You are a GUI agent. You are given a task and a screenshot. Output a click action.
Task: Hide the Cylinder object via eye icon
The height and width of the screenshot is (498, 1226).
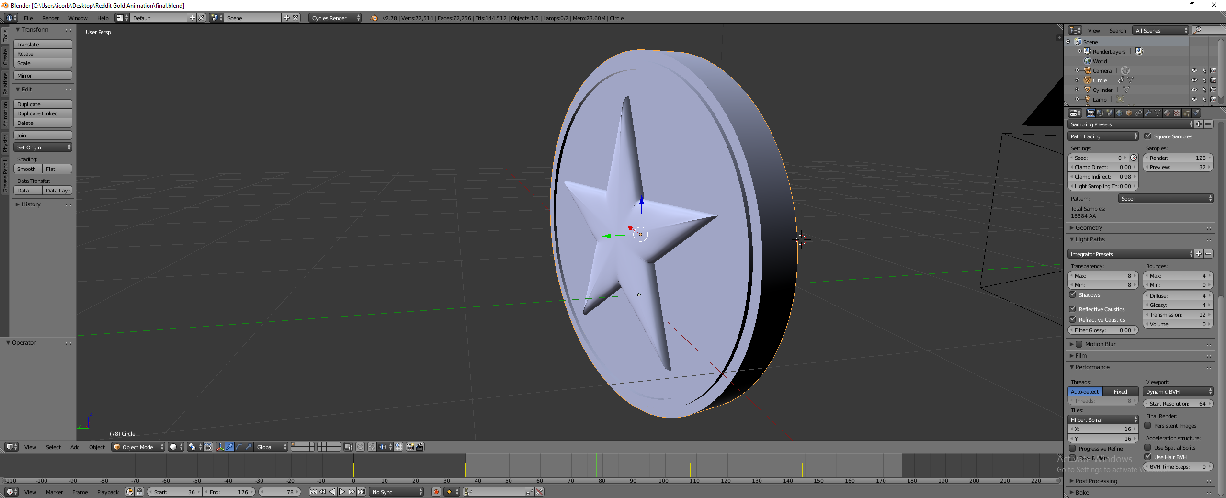point(1194,90)
